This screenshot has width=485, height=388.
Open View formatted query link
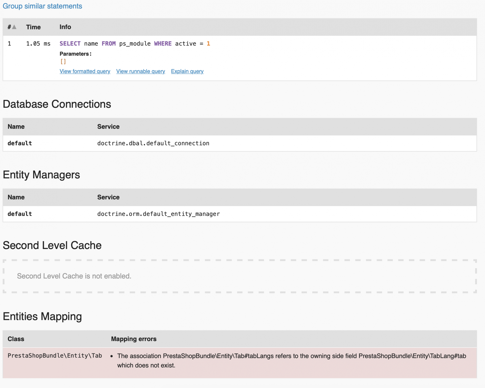[x=85, y=71]
